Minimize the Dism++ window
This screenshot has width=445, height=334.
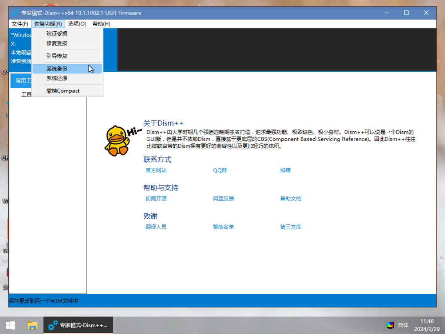point(387,13)
